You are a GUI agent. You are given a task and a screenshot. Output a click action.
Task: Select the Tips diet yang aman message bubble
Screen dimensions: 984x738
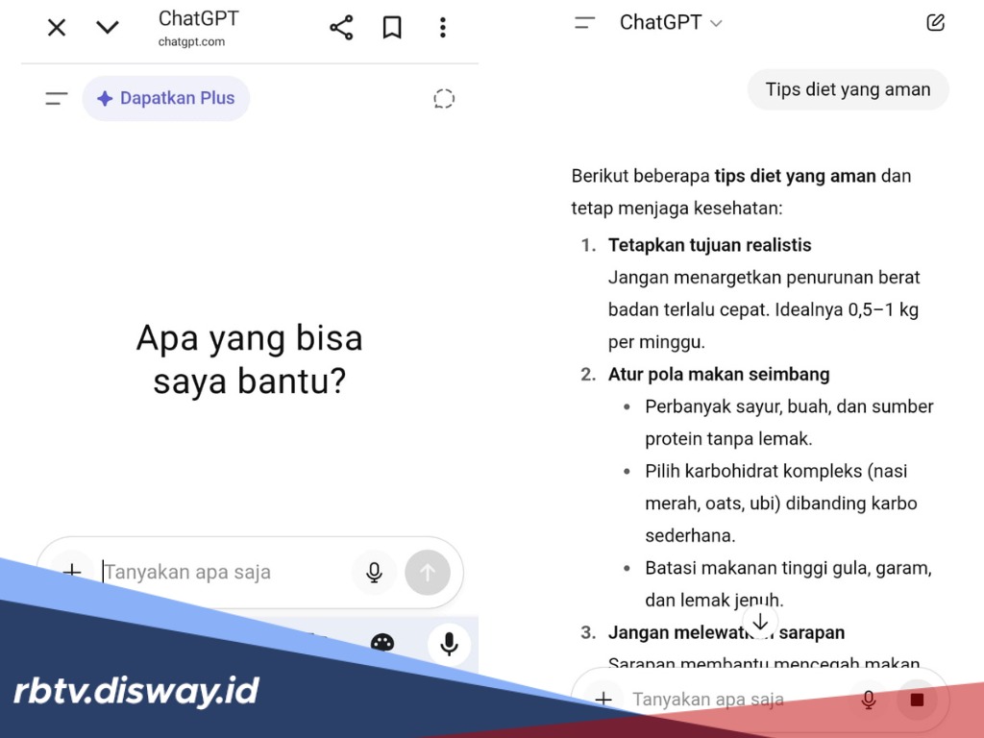[x=848, y=89]
